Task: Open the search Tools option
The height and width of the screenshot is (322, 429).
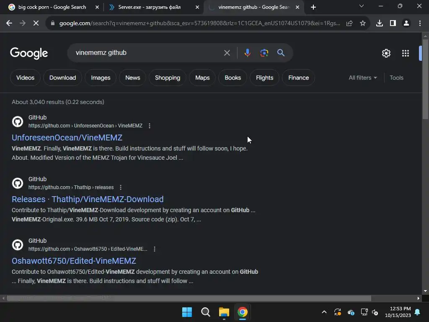Action: 396,78
